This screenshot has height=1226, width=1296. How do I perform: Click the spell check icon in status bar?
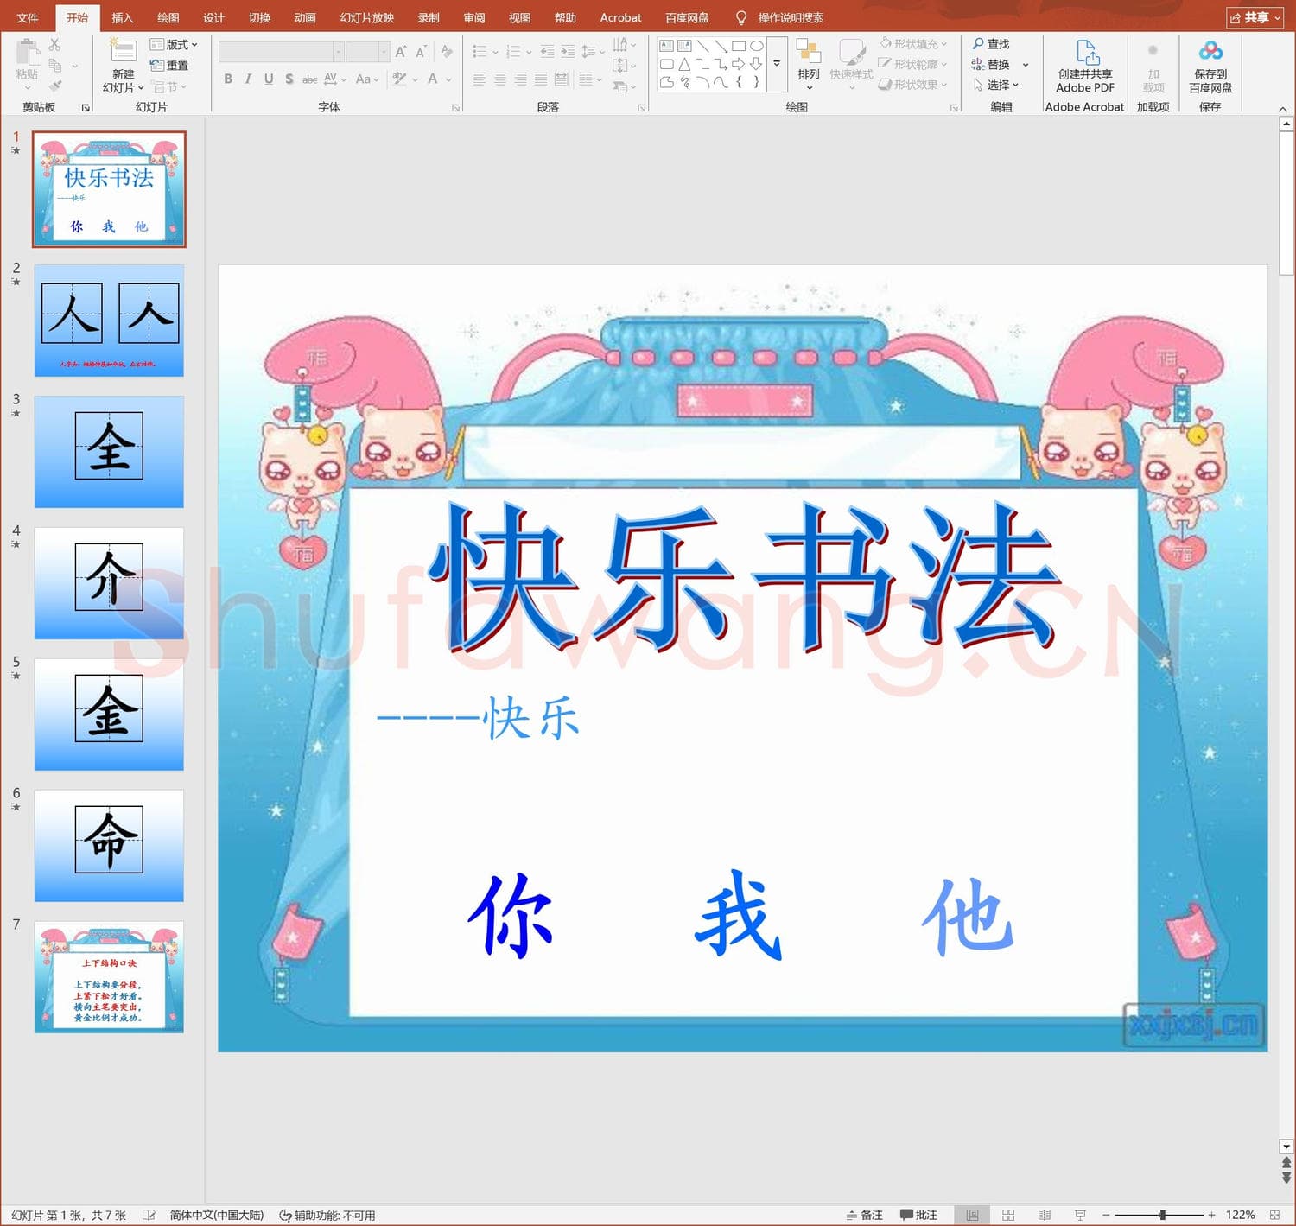149,1215
